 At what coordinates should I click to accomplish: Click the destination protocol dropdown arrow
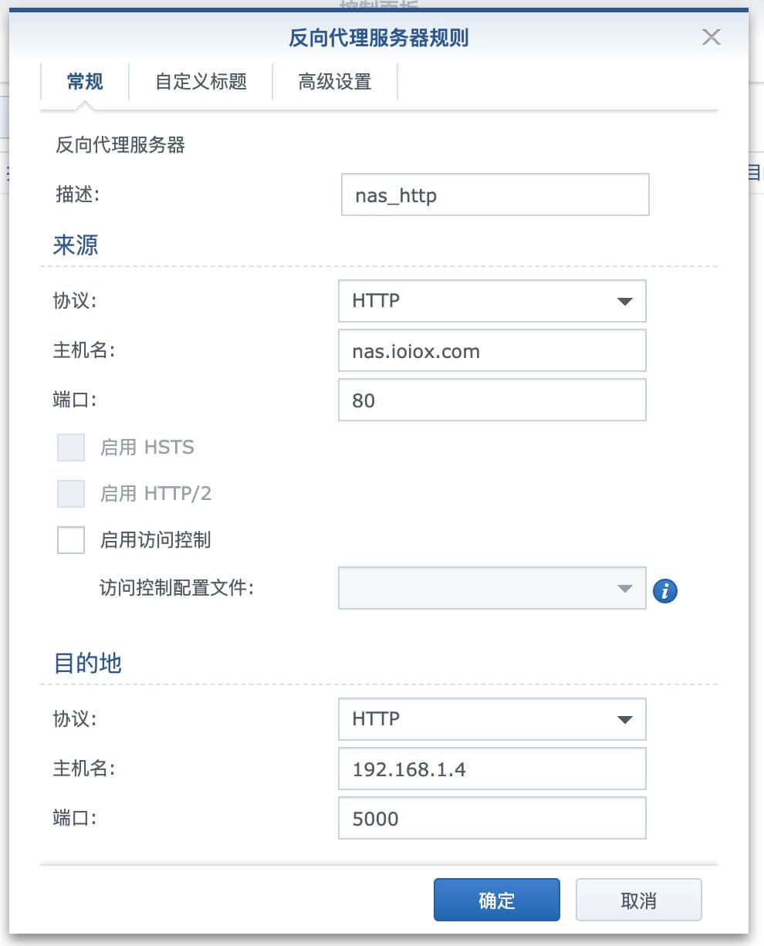625,720
